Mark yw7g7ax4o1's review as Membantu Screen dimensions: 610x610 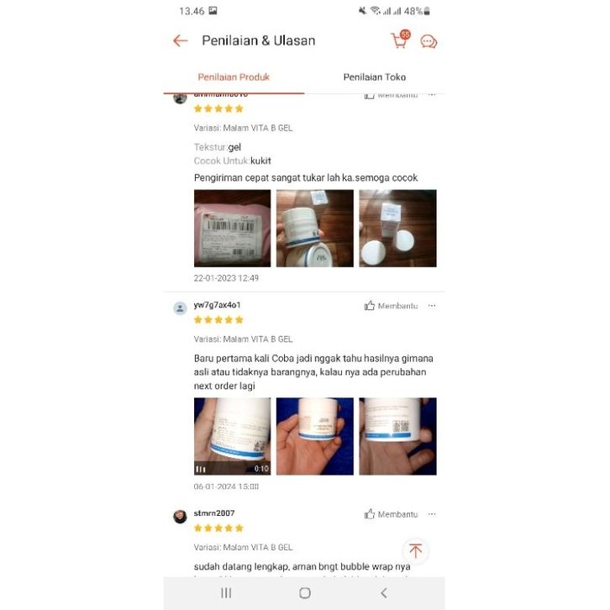[x=391, y=306]
